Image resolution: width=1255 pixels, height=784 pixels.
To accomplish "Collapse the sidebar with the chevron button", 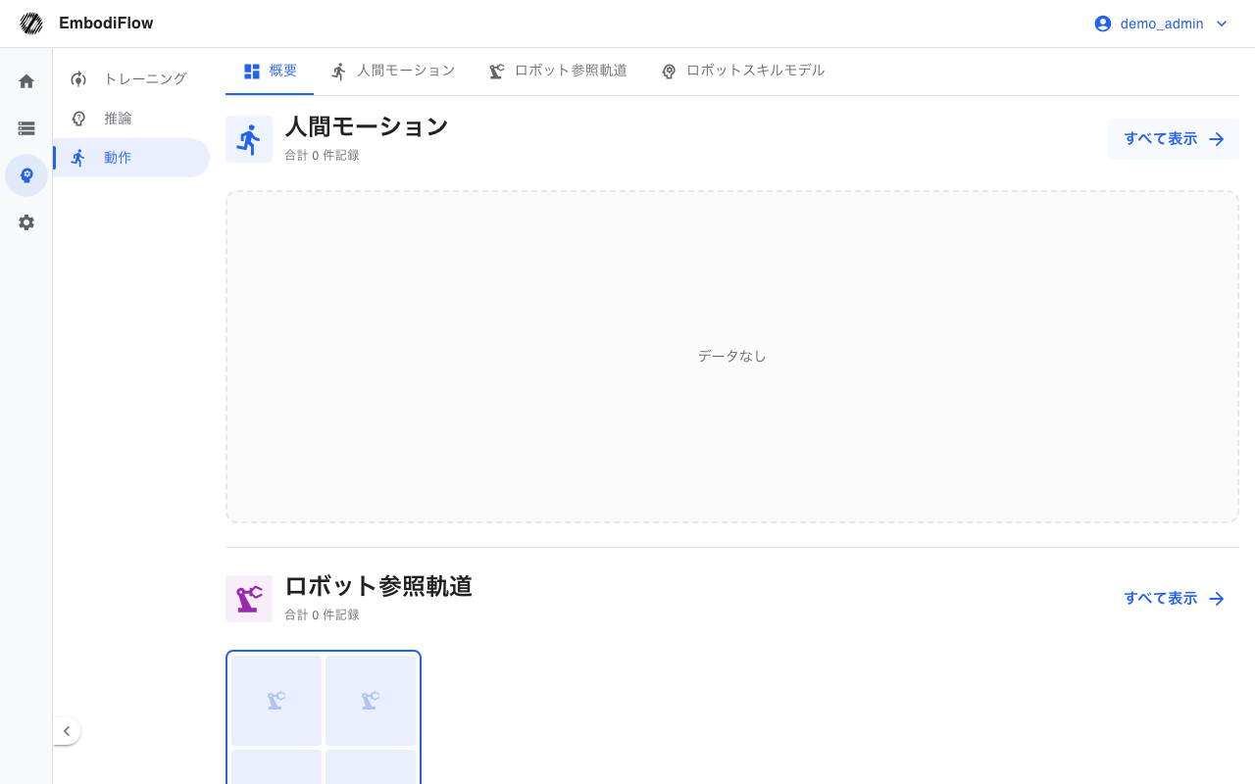I will click(66, 731).
